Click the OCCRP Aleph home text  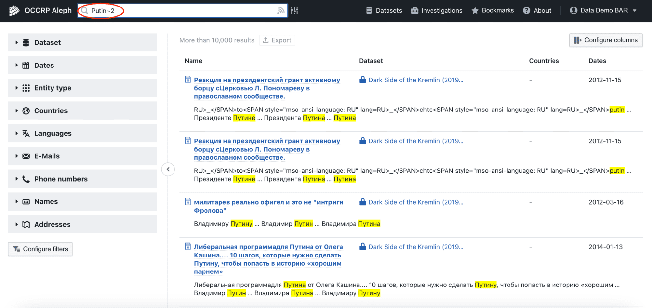[x=48, y=10]
